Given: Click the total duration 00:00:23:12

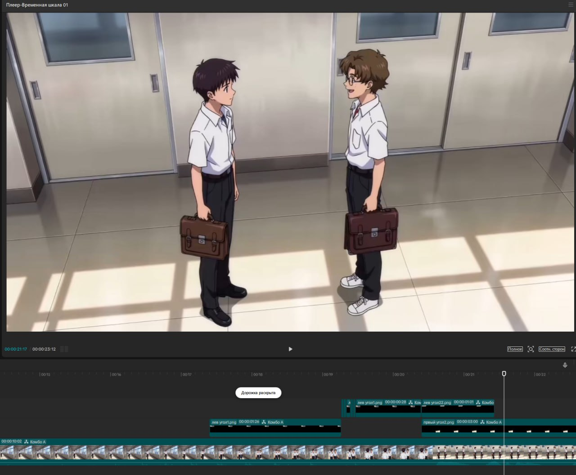Looking at the screenshot, I should (x=44, y=349).
